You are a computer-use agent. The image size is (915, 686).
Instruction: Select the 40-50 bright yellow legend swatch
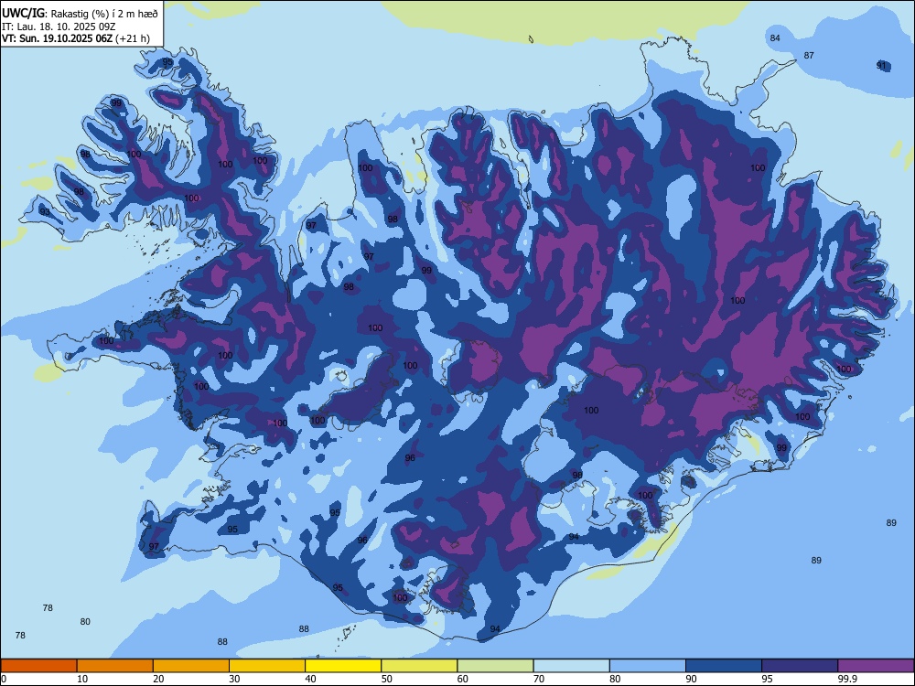[343, 666]
